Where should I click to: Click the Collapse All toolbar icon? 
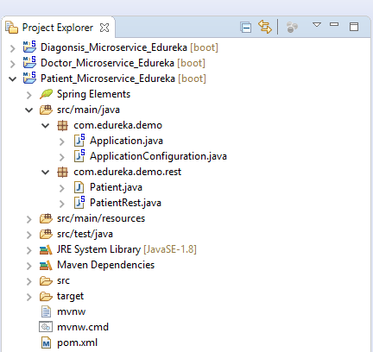click(246, 28)
